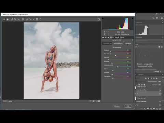This screenshot has height=123, width=164.
Task: Toggle highlight clipping warning on histogram
Action: click(x=133, y=18)
